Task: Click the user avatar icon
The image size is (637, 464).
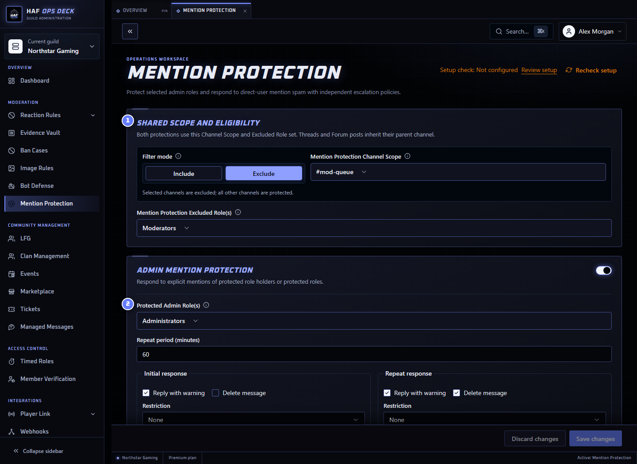Action: 569,31
